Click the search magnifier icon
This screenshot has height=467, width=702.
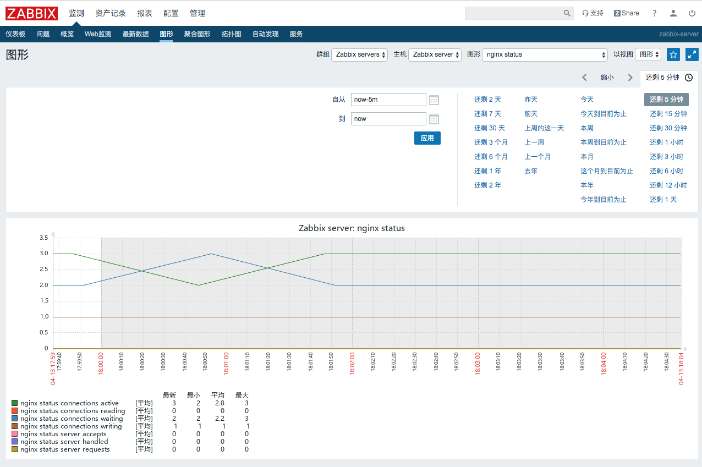point(567,13)
